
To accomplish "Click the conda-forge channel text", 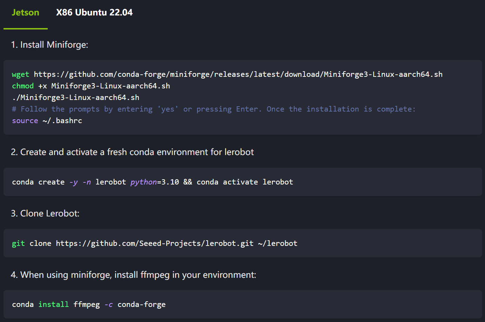I will (142, 304).
